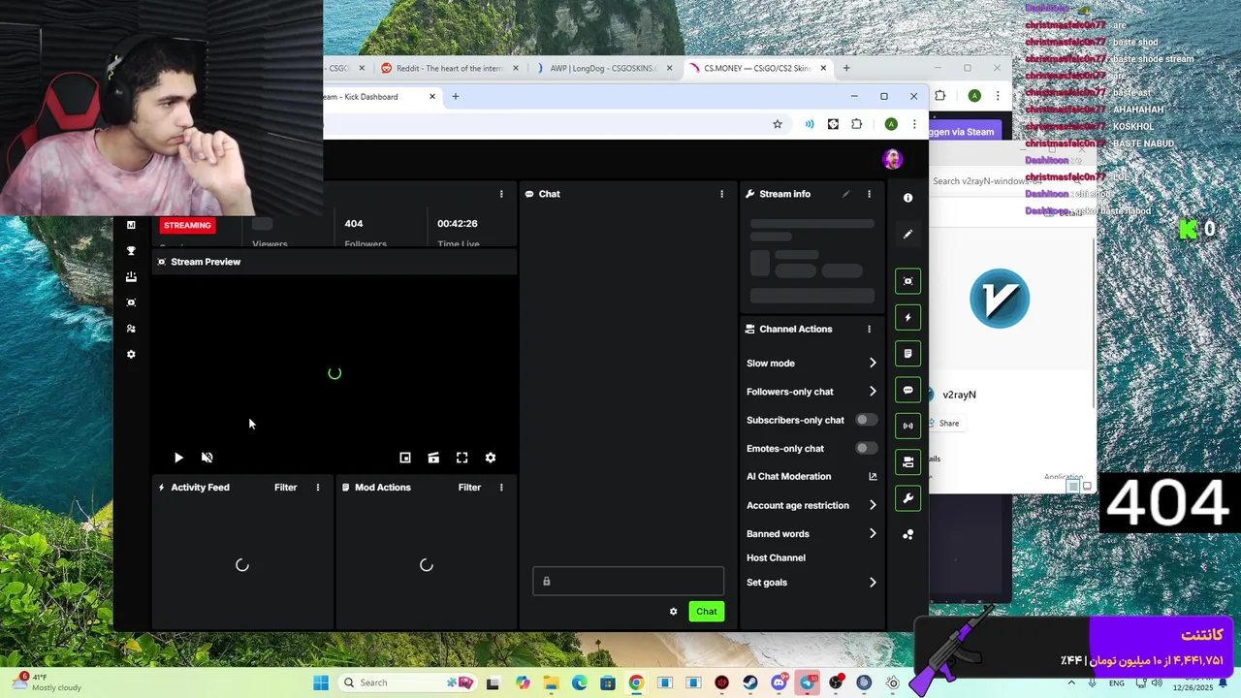
Task: Toggle Chat panel via speech bubble icon
Action: pos(907,390)
